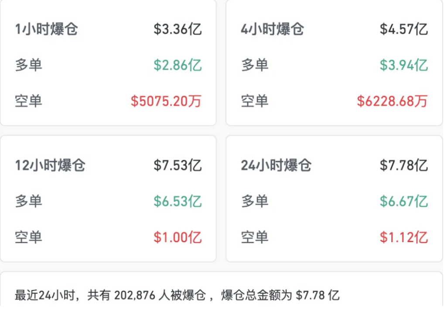Open the 24小时爆仓 card title
This screenshot has width=444, height=315.
[276, 166]
